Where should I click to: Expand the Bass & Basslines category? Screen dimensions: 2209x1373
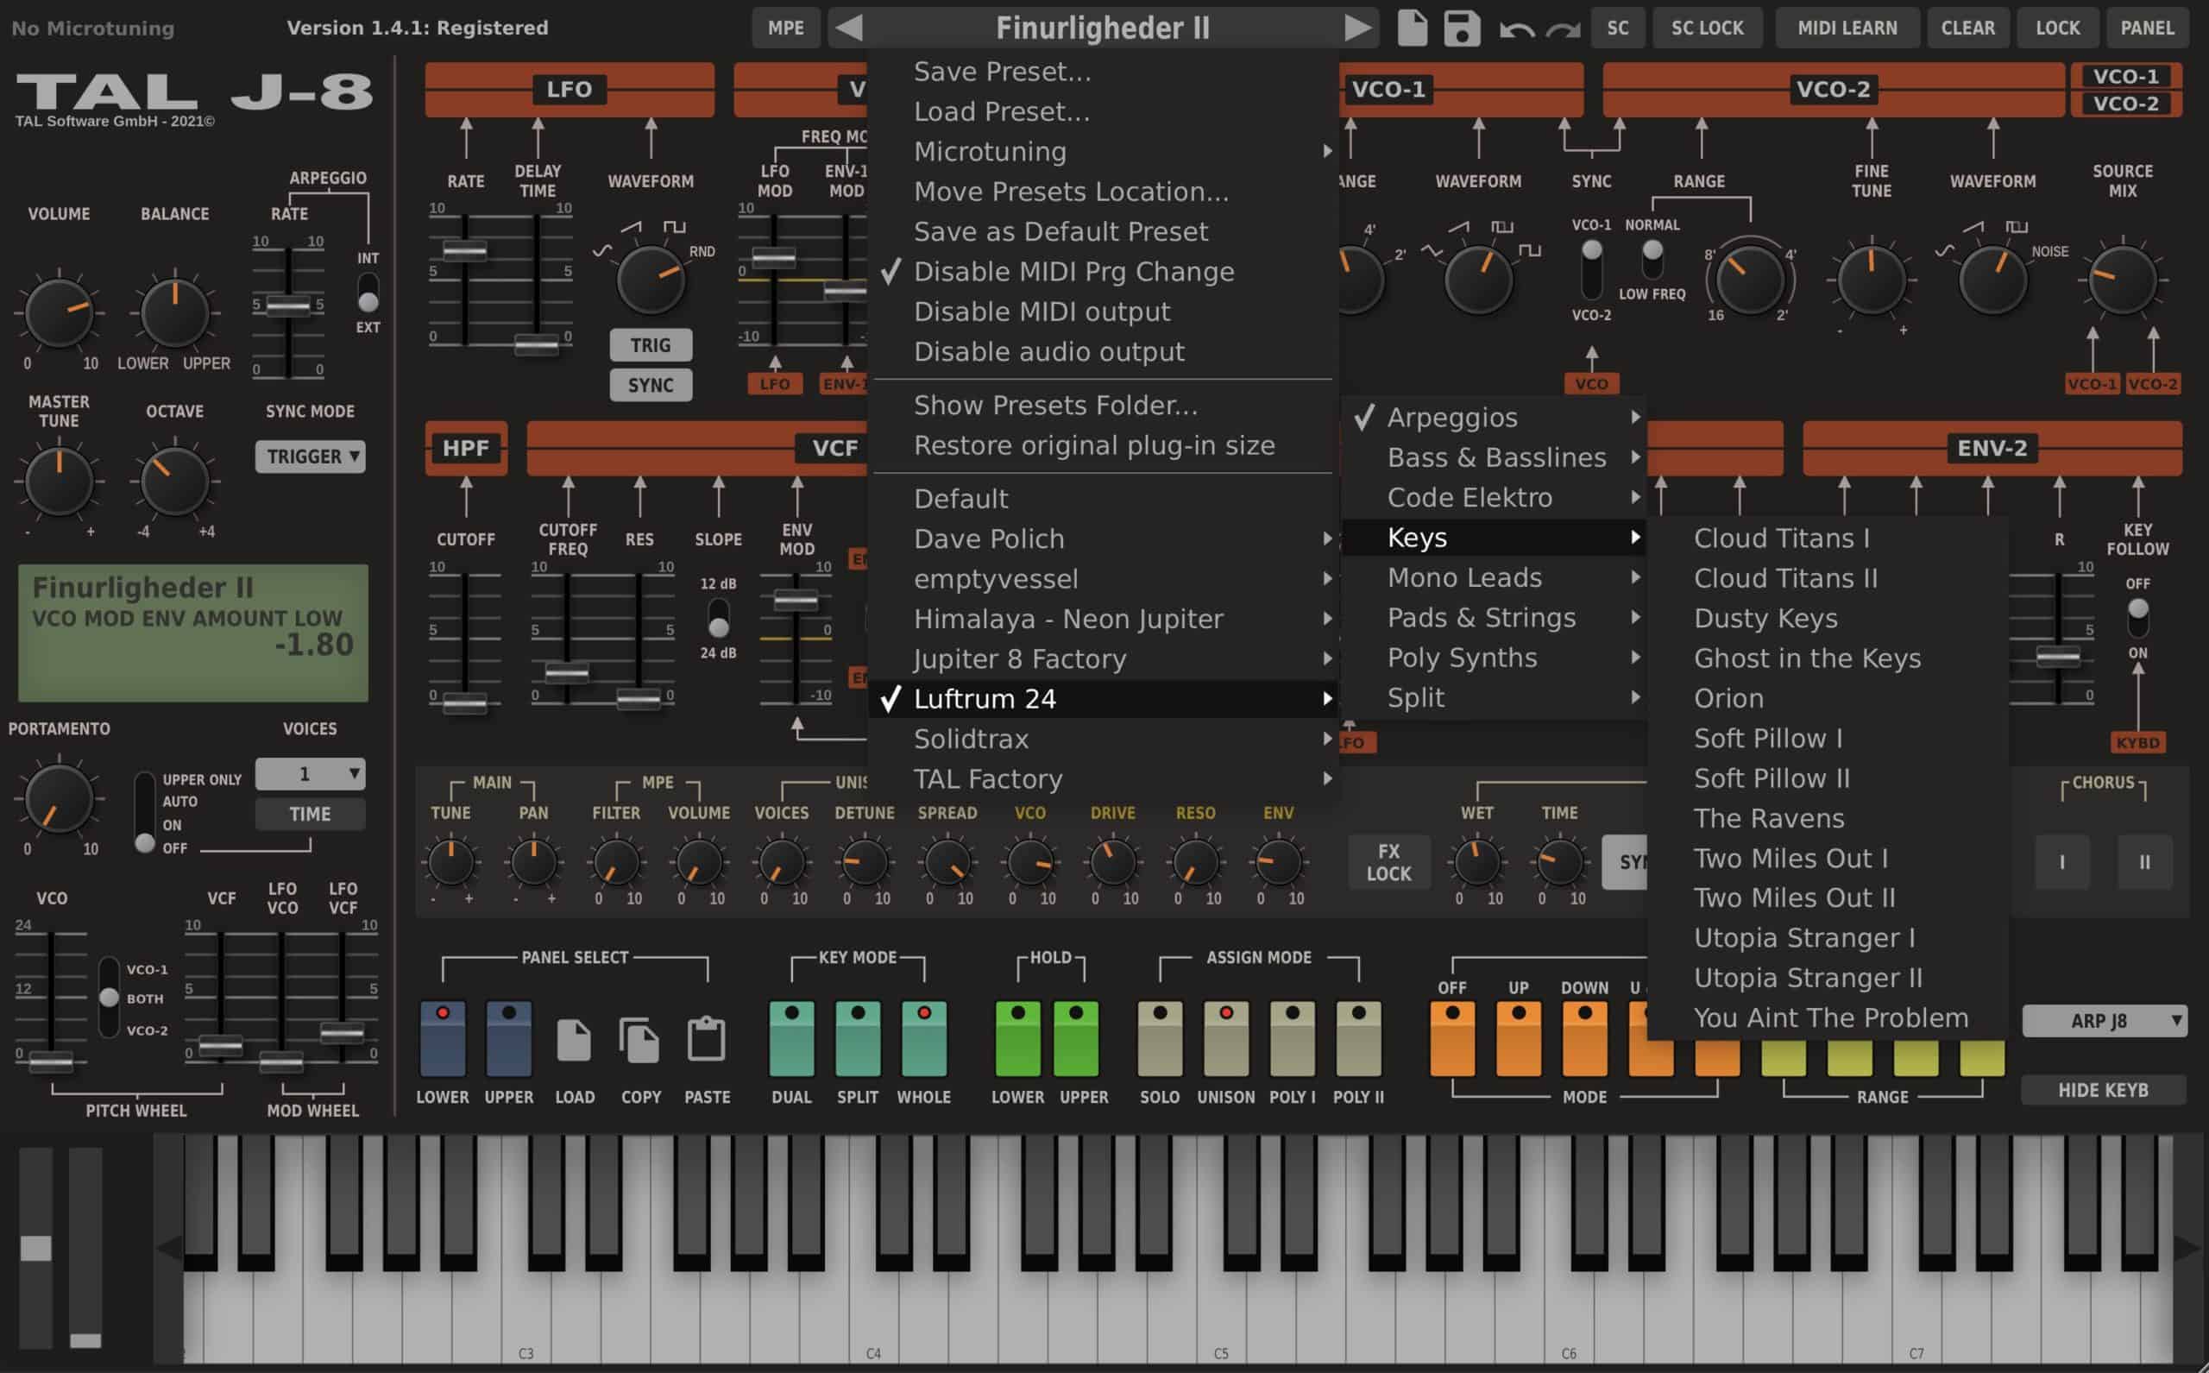click(x=1494, y=457)
